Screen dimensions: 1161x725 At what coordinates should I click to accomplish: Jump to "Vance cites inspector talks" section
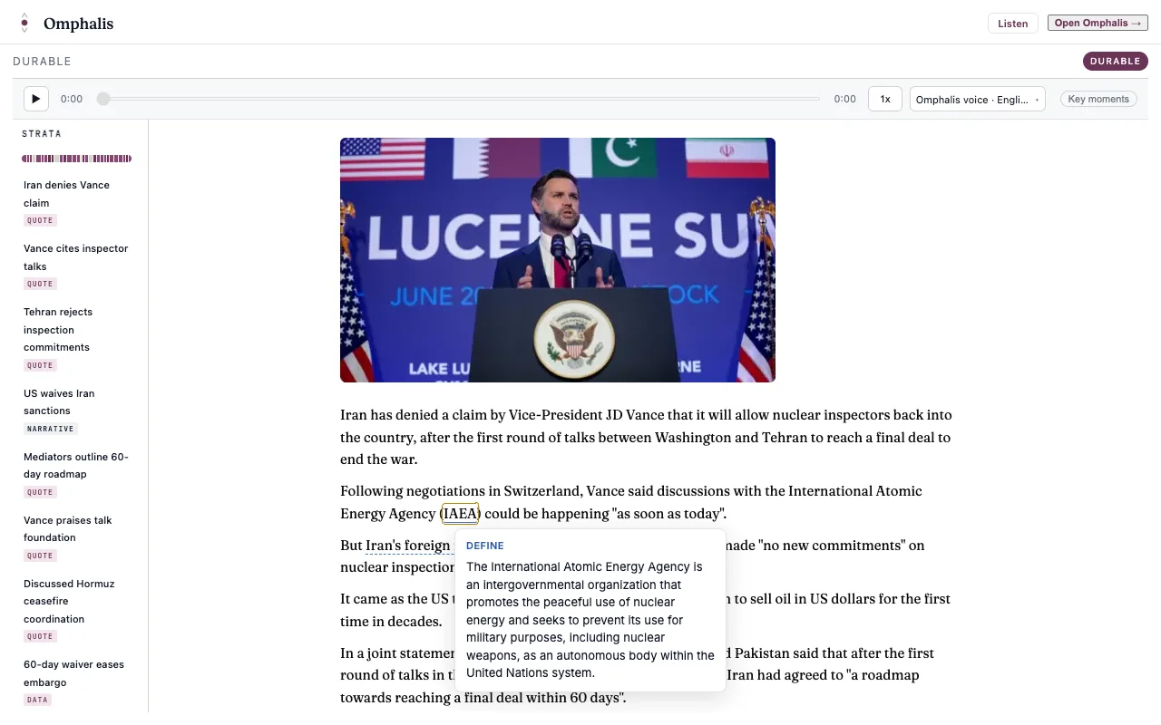point(77,257)
